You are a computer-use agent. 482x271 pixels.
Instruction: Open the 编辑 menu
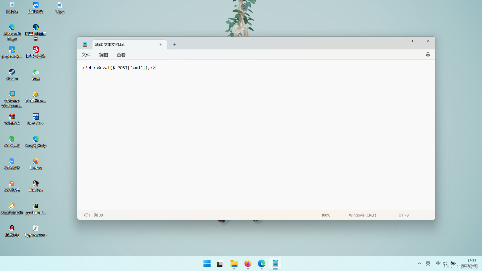point(103,55)
